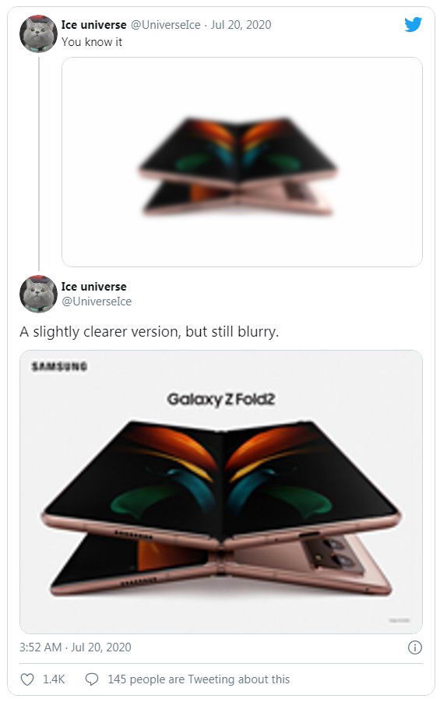This screenshot has width=440, height=702.
Task: Click the Twitter bird logo
Action: 413,25
